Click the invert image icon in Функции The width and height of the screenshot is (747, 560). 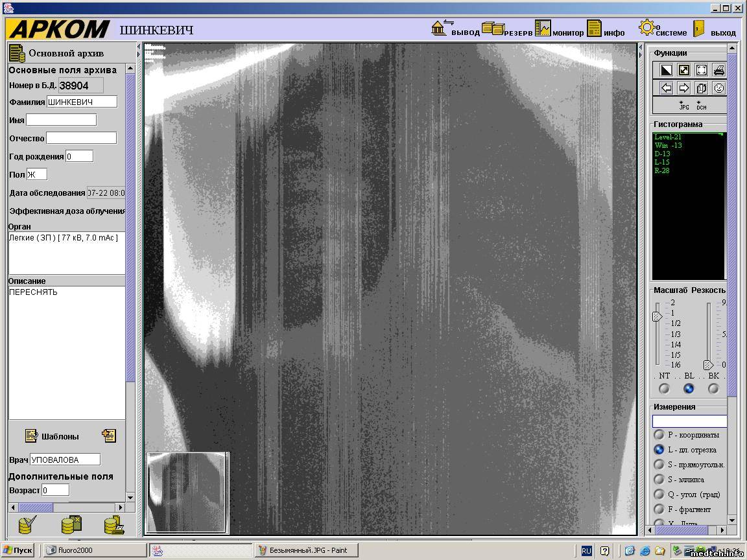tap(666, 70)
